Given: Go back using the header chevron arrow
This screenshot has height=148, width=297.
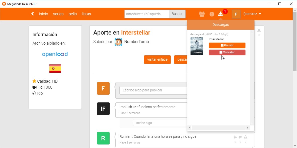Looking at the screenshot, I should point(33,14).
